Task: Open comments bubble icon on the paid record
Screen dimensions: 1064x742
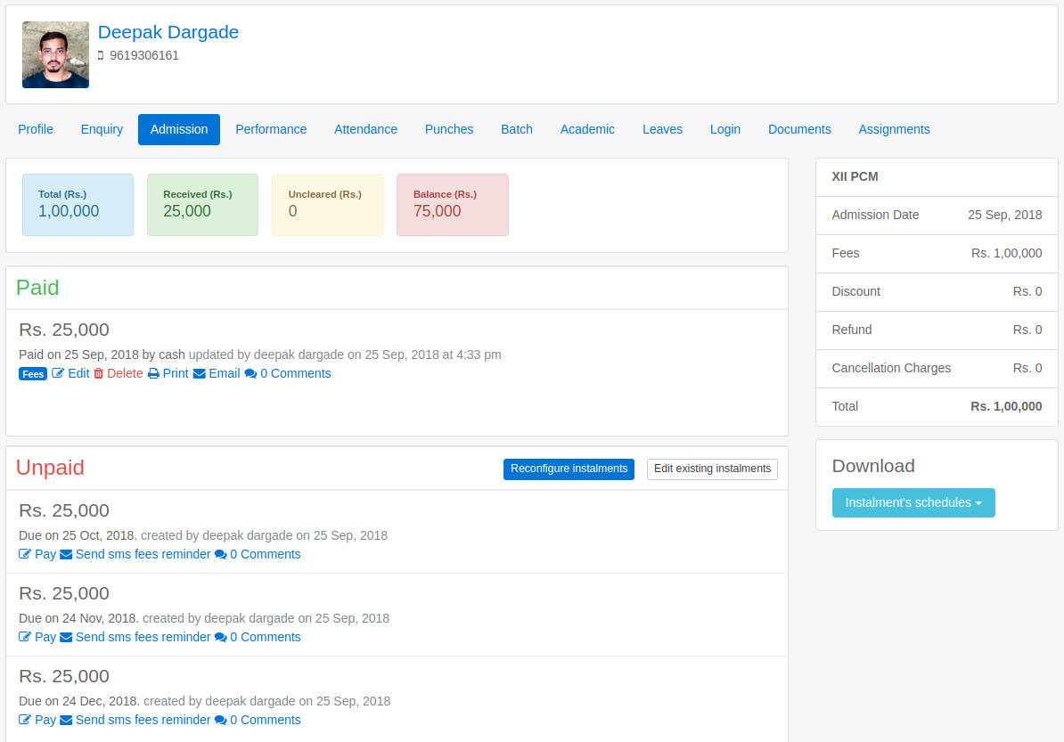Action: coord(252,373)
